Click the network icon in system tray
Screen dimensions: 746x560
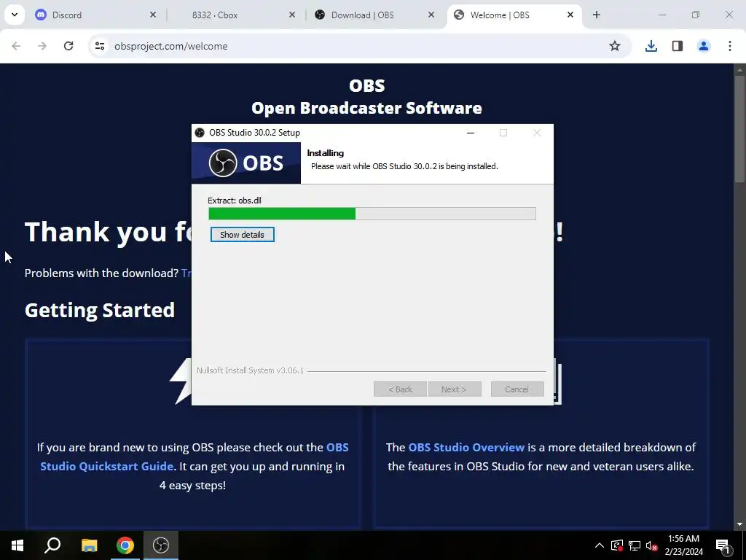tap(635, 545)
